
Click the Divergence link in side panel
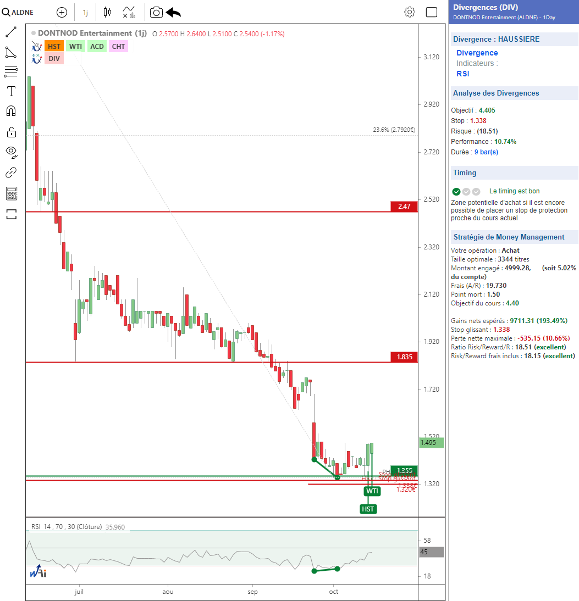tap(477, 53)
